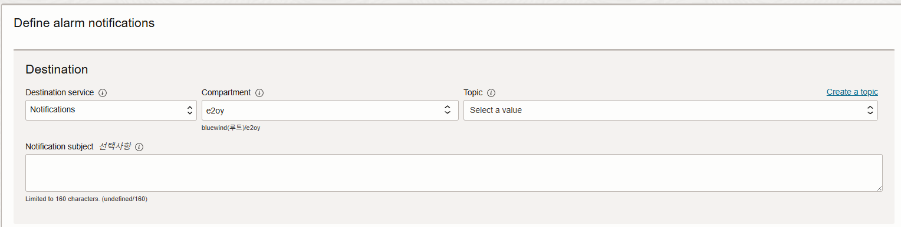Click the "Compartment" field label

[x=226, y=93]
